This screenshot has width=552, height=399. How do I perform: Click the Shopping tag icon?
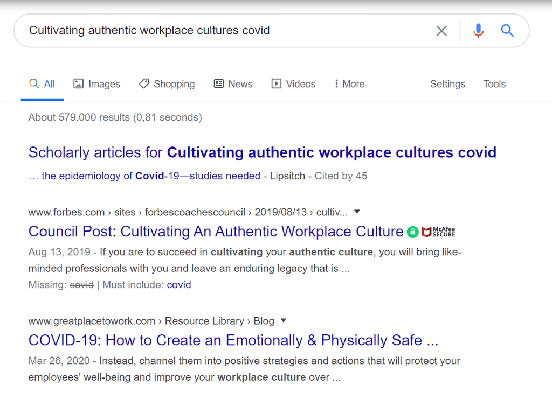tap(144, 83)
